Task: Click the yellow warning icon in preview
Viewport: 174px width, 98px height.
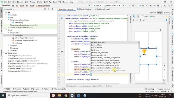Action: (x=166, y=16)
